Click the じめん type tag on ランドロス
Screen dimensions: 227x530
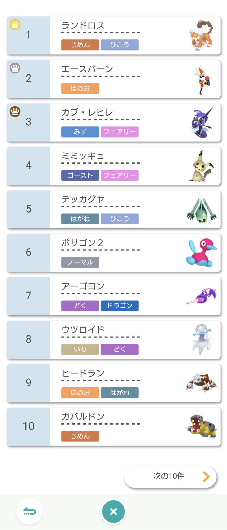coord(80,45)
